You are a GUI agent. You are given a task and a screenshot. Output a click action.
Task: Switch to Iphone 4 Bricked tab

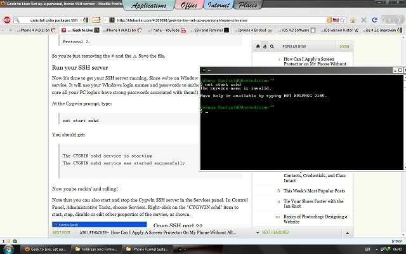coord(253,30)
